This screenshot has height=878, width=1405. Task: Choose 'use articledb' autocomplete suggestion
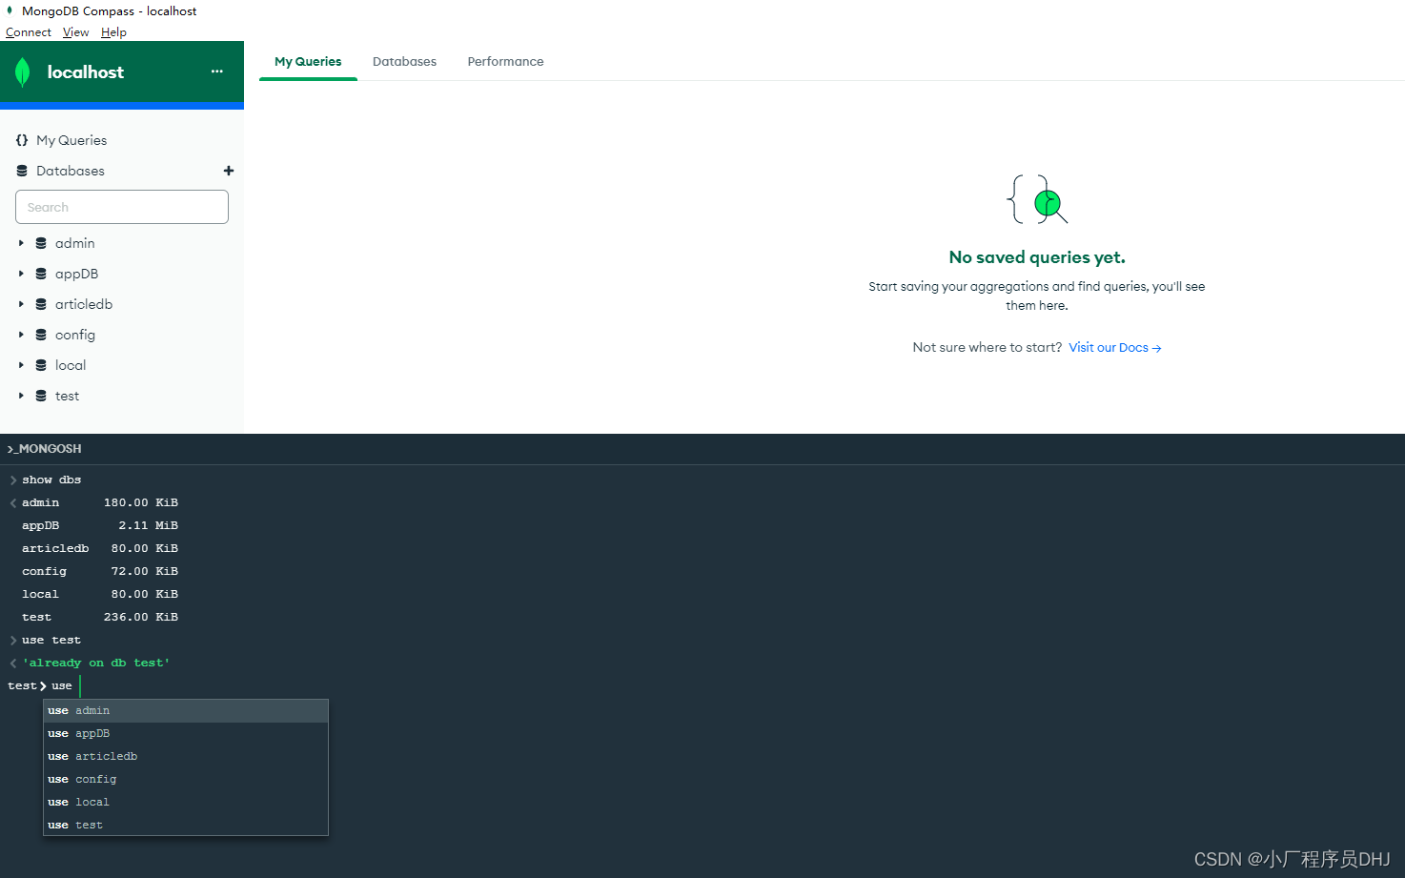pyautogui.click(x=186, y=756)
